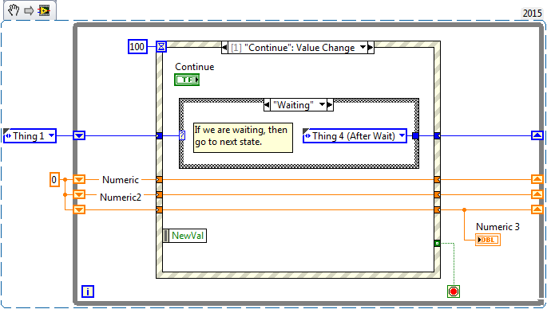This screenshot has height=309, width=547.
Task: Go to previous case of Waiting case structure
Action: [x=268, y=105]
